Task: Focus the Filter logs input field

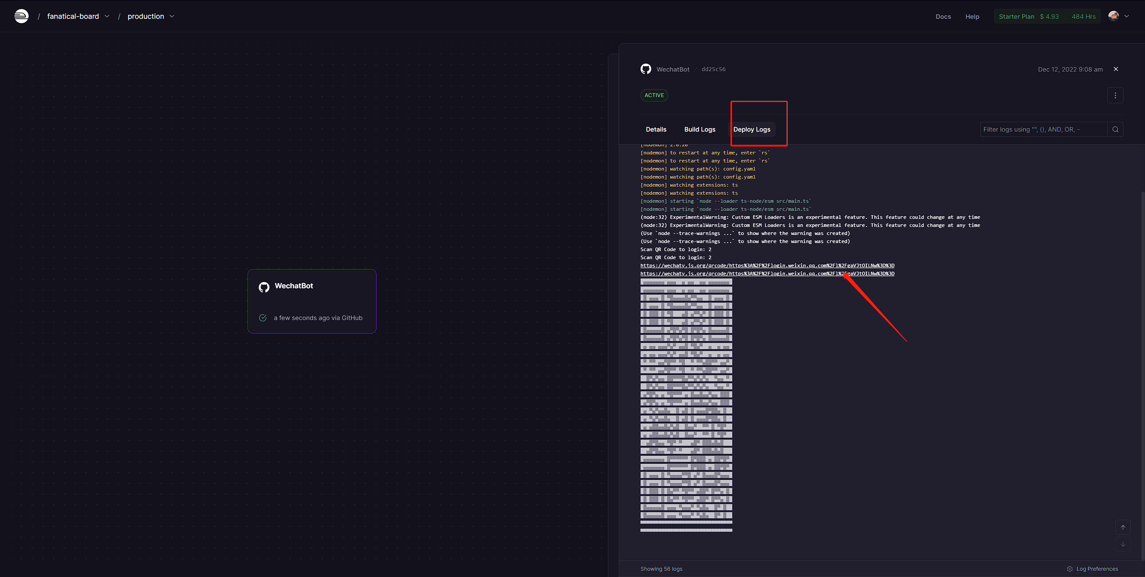Action: point(1043,129)
